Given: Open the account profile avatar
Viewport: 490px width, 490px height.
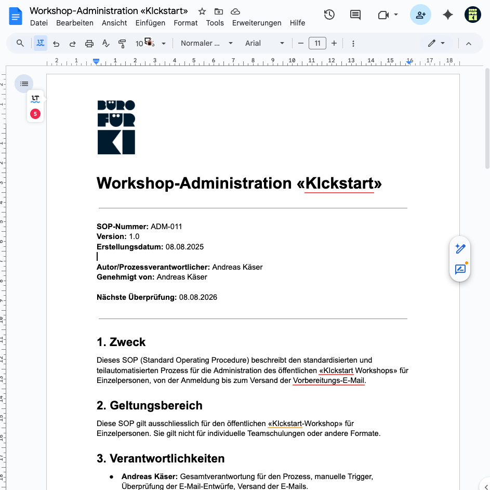Looking at the screenshot, I should point(472,15).
